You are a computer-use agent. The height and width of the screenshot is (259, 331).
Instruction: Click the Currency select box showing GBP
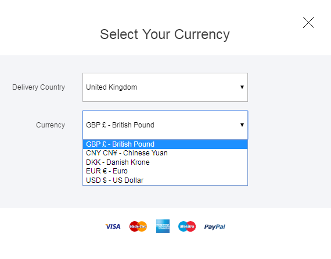165,125
